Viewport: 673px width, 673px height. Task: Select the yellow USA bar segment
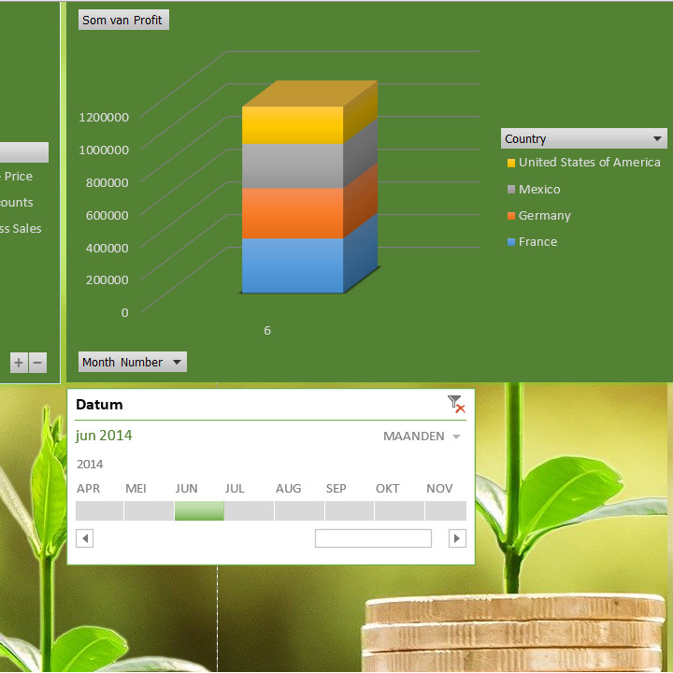[292, 125]
